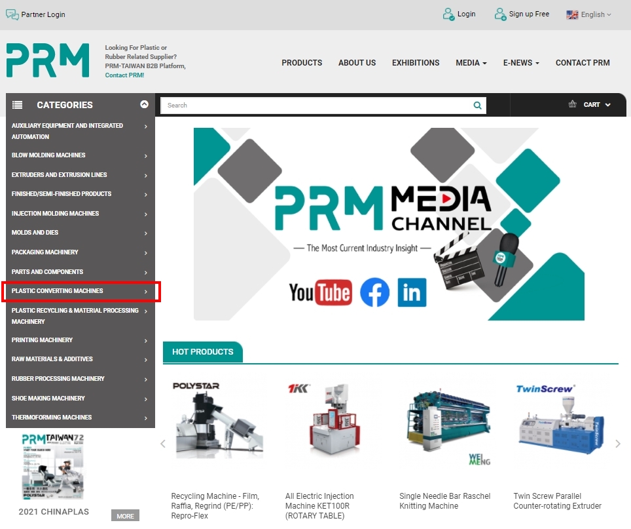
Task: Expand Thermoforming Machines chevron
Action: point(146,418)
